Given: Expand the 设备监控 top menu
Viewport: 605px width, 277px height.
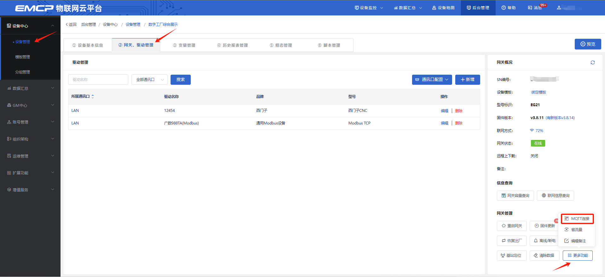Looking at the screenshot, I should 369,8.
